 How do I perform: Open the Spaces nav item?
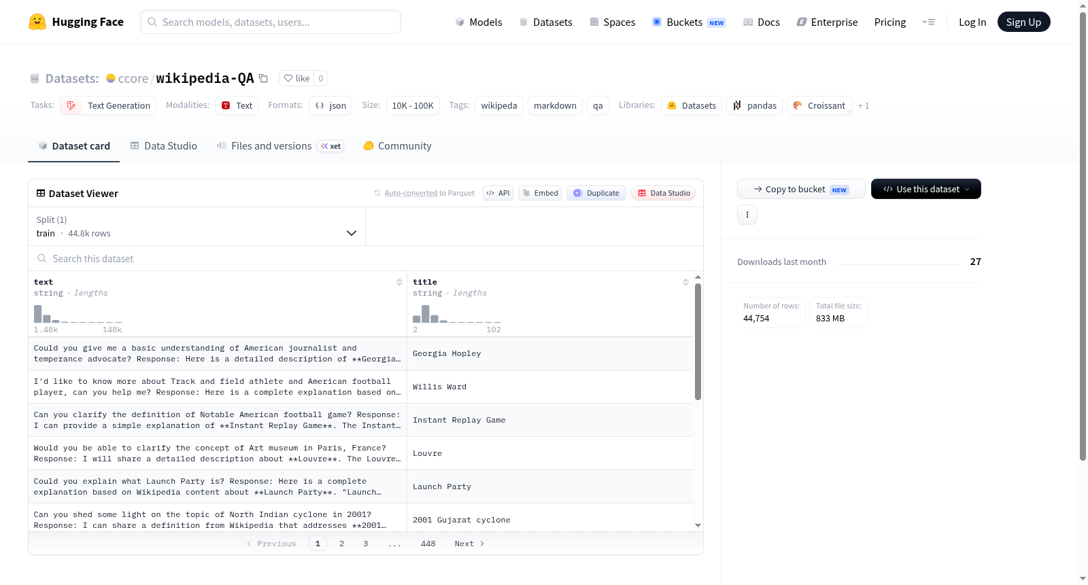613,22
